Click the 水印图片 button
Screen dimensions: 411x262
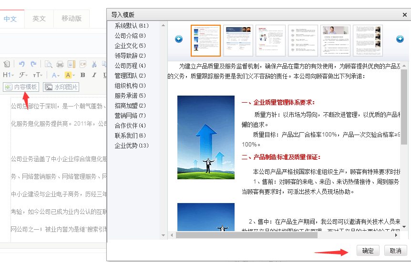61,87
